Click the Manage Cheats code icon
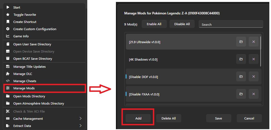Image resolution: width=271 pixels, height=130 pixels. (x=8, y=81)
